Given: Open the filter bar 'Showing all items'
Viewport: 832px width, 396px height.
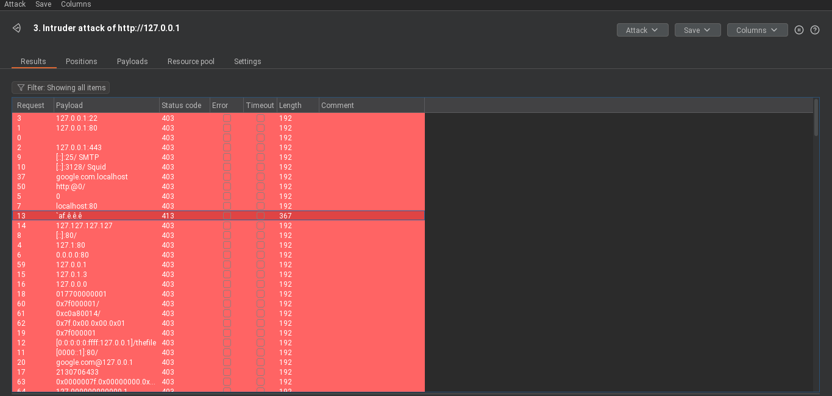Looking at the screenshot, I should pyautogui.click(x=60, y=88).
